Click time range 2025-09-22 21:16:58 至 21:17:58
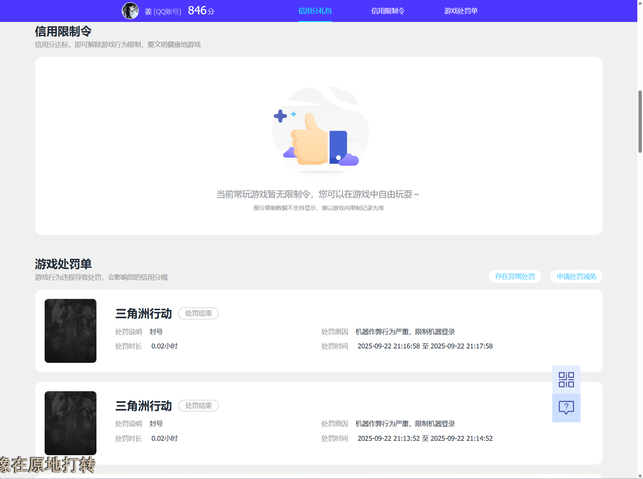Image resolution: width=643 pixels, height=479 pixels. 425,346
